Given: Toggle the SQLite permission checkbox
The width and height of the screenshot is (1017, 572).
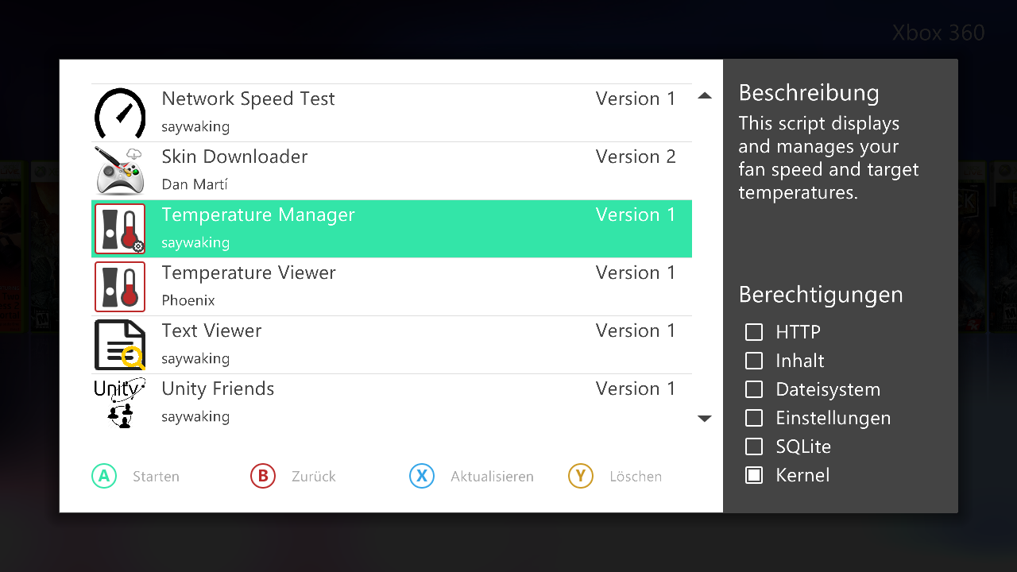Looking at the screenshot, I should pos(754,446).
